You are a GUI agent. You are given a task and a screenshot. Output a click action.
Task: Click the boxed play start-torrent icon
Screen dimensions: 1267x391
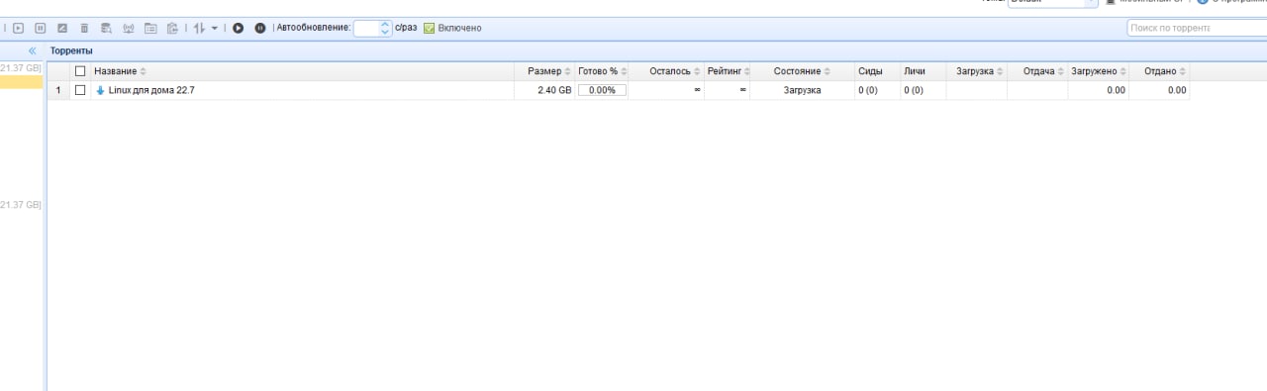pos(19,28)
